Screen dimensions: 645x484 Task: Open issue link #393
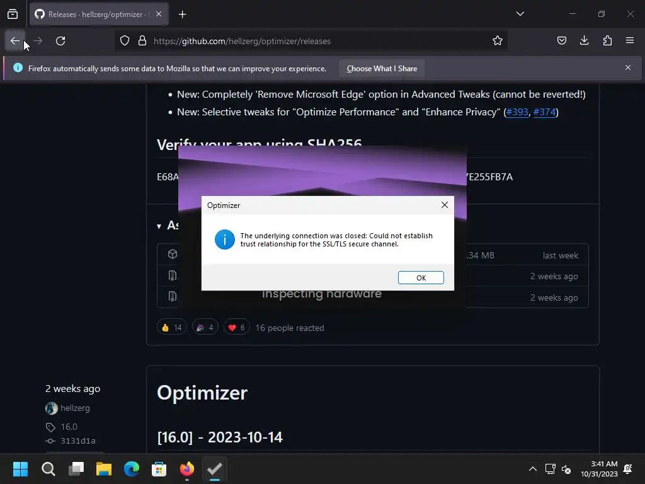coord(517,112)
